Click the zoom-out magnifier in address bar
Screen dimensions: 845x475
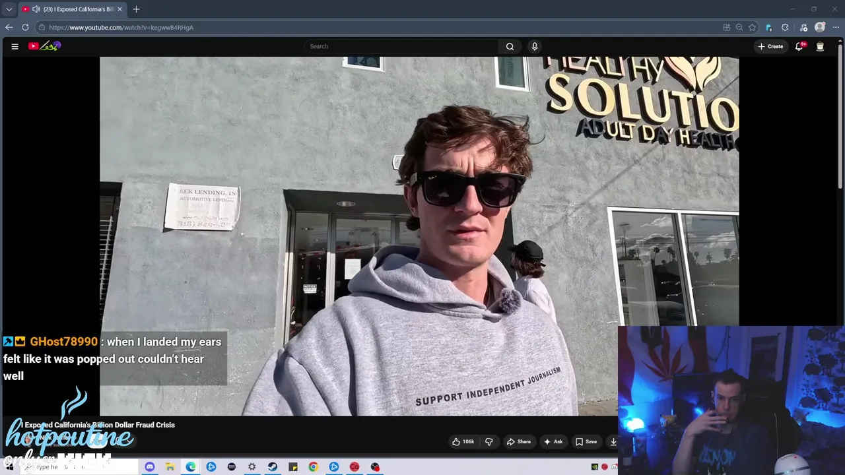coord(739,28)
